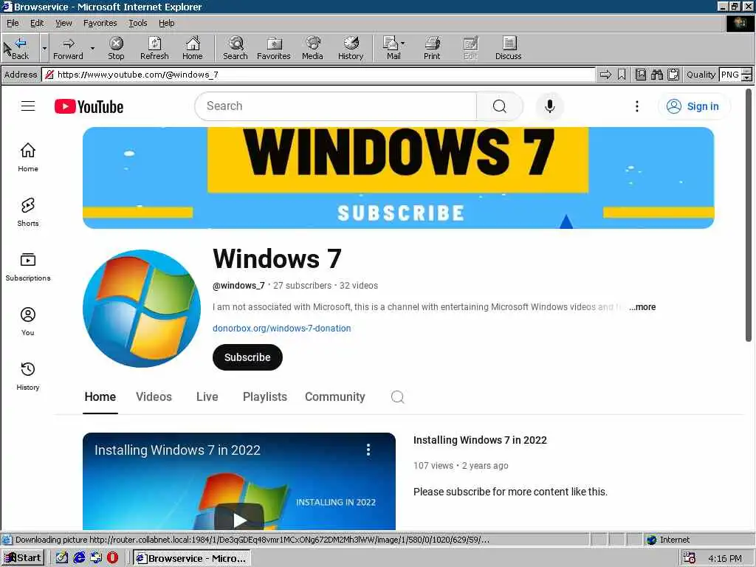This screenshot has height=567, width=756.
Task: Click the Windows 7 channel banner
Action: point(398,177)
